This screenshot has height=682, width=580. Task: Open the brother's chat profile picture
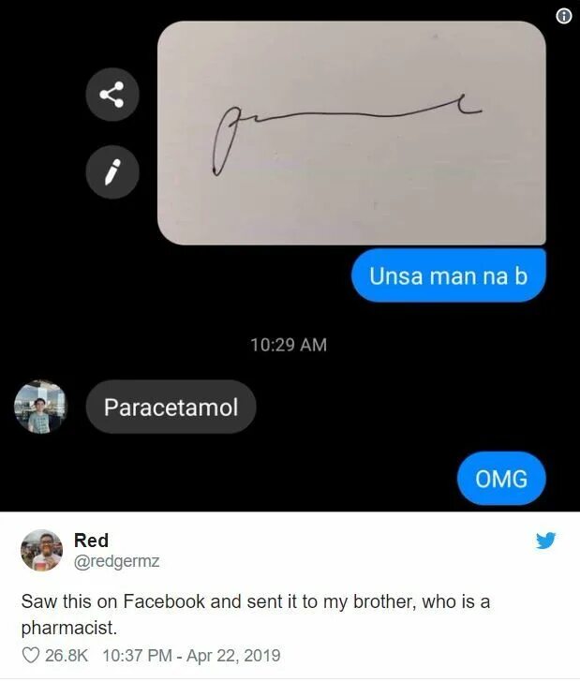pos(40,407)
